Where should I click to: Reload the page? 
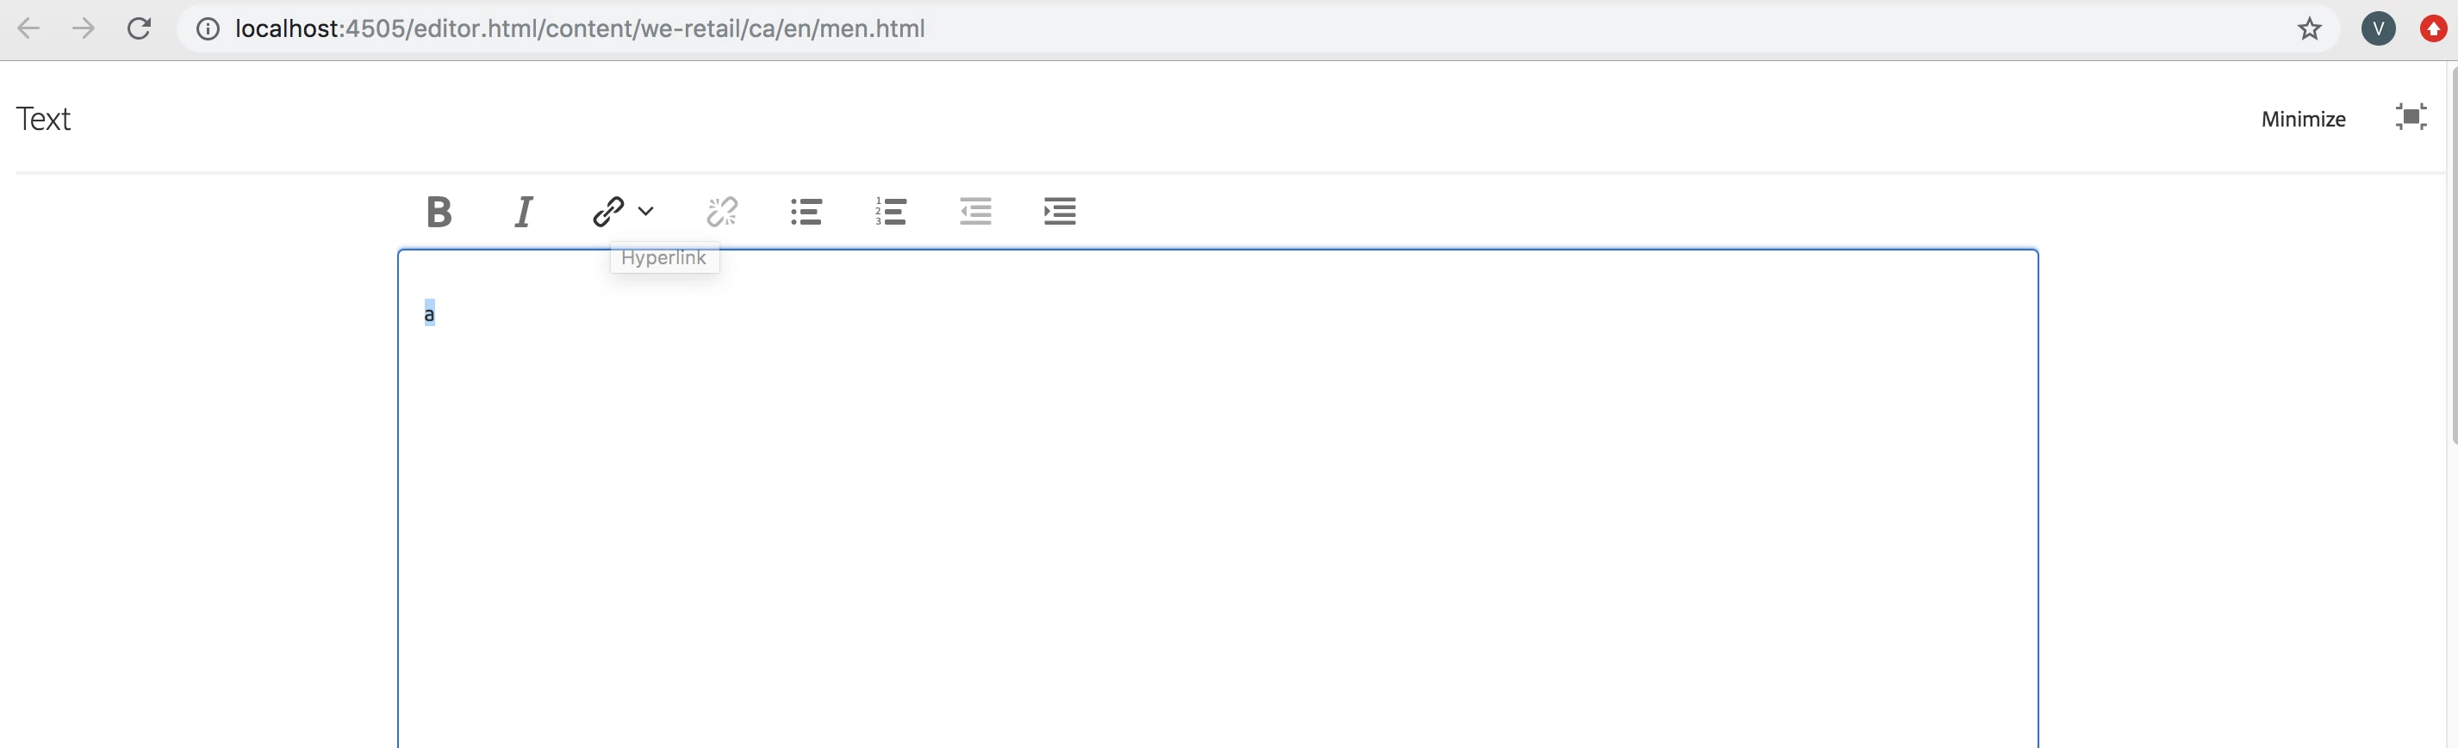[x=140, y=28]
